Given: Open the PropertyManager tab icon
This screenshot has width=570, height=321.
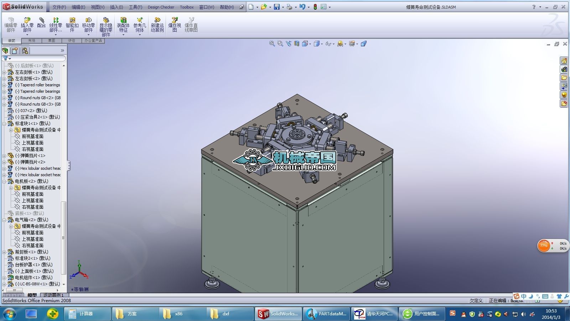Looking at the screenshot, I should (15, 51).
